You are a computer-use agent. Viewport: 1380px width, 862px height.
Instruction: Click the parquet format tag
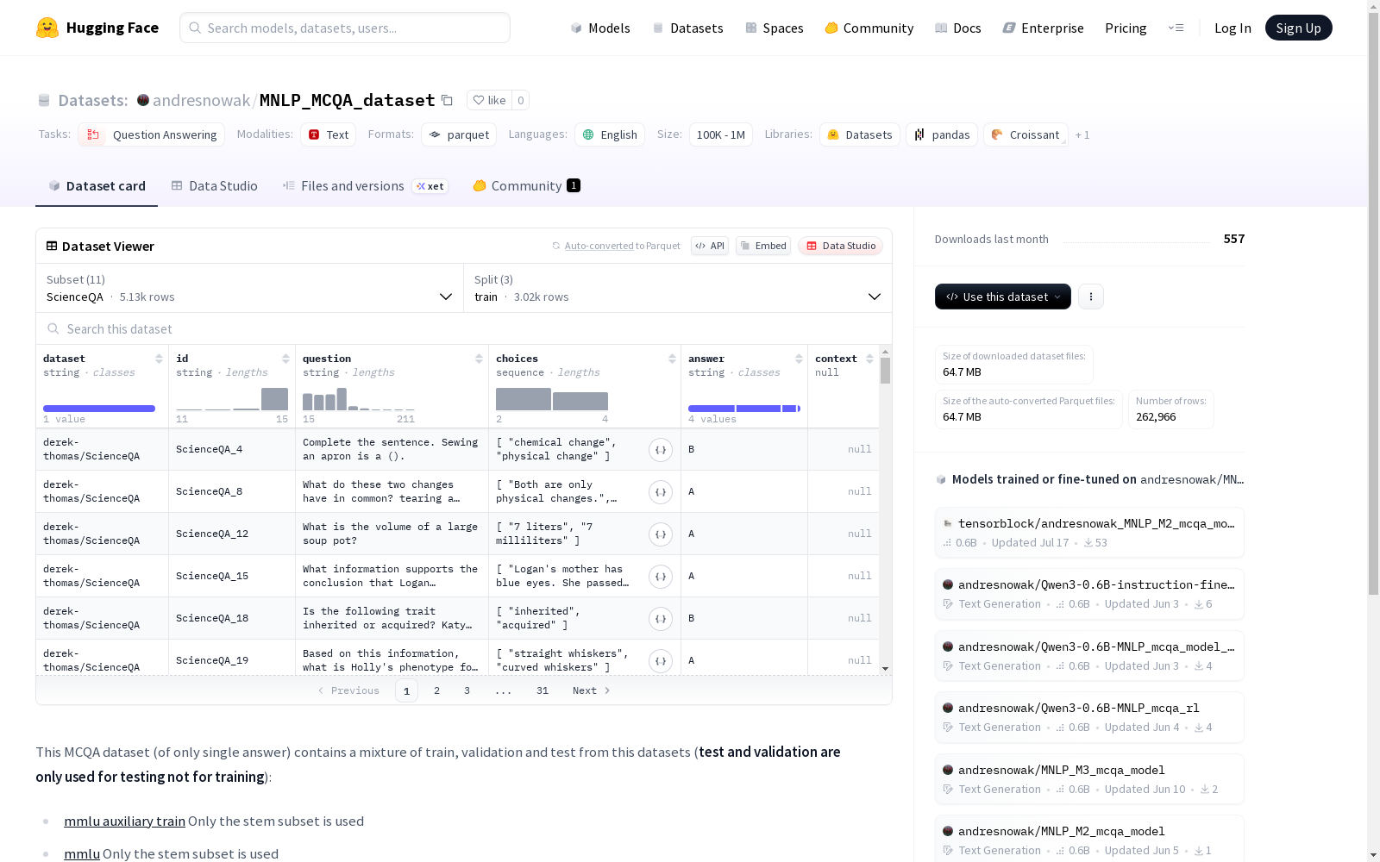(459, 134)
